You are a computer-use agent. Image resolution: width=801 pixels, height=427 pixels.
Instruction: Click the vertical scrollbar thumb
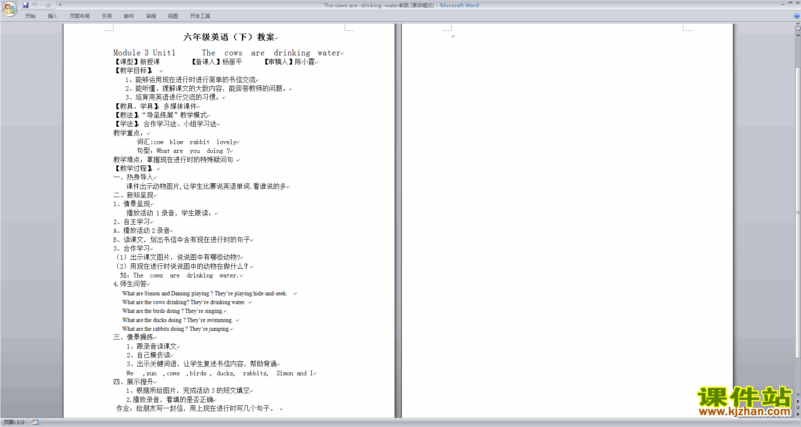(798, 212)
